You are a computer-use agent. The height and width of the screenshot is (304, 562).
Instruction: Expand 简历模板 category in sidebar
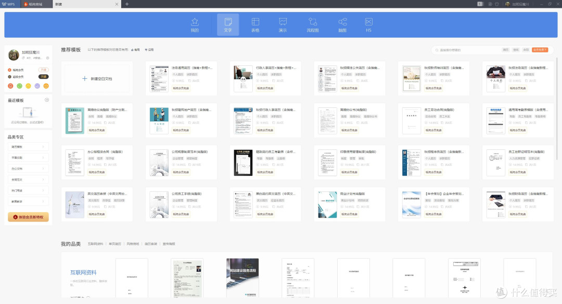pos(28,146)
